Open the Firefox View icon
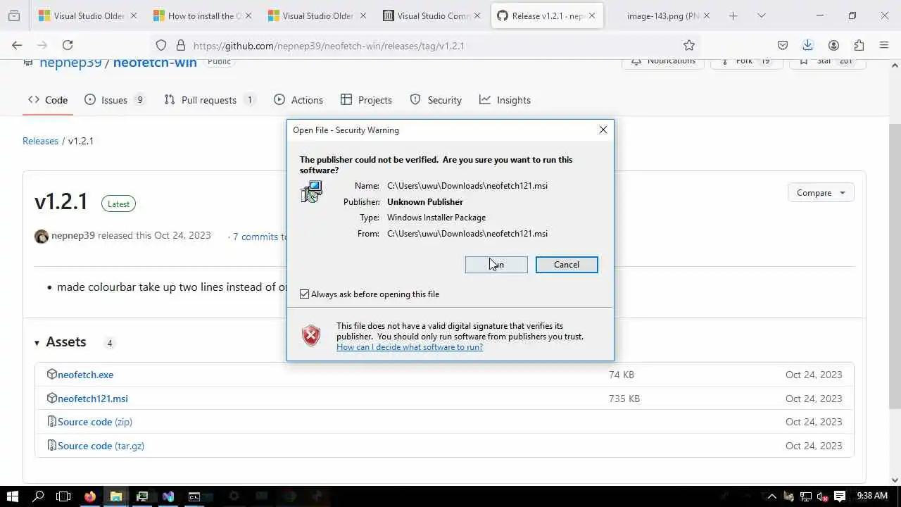Viewport: 901px width, 507px height. coord(14,15)
